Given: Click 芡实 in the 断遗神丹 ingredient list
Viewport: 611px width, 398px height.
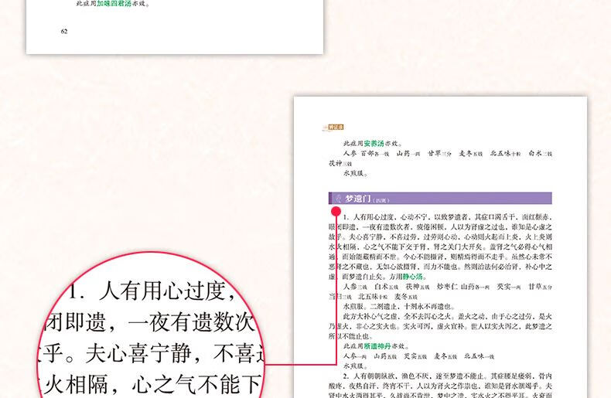Looking at the screenshot, I should (410, 357).
